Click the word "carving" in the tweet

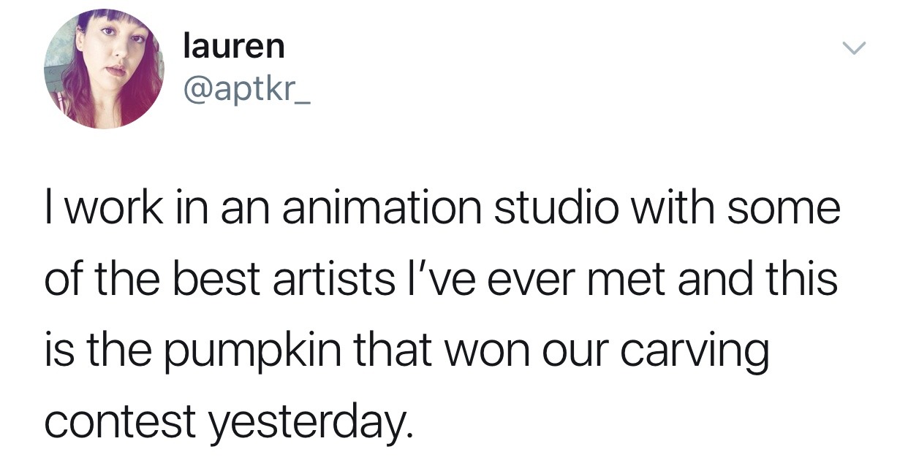(695, 350)
